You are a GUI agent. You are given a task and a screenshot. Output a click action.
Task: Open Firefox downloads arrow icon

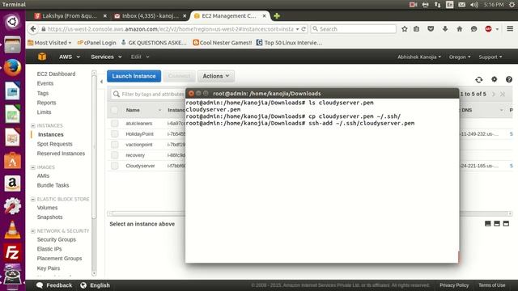click(x=445, y=29)
